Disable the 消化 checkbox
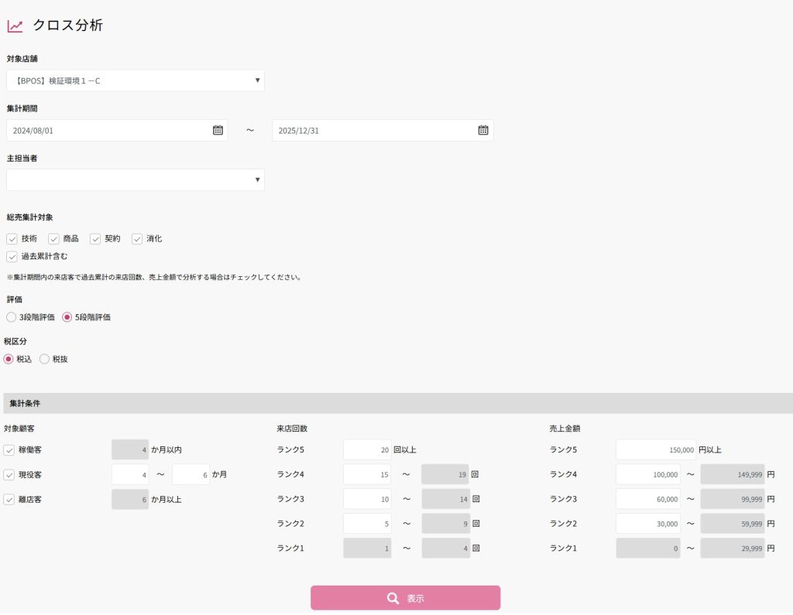Image resolution: width=793 pixels, height=615 pixels. click(x=138, y=239)
